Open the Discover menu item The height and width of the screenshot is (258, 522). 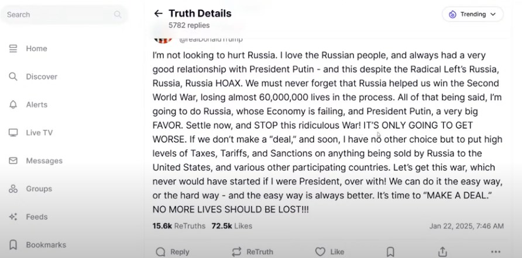[x=41, y=77]
